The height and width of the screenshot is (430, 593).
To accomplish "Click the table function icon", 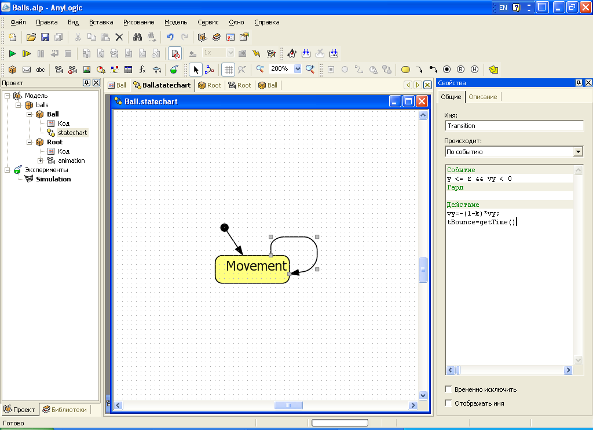I will [x=128, y=70].
